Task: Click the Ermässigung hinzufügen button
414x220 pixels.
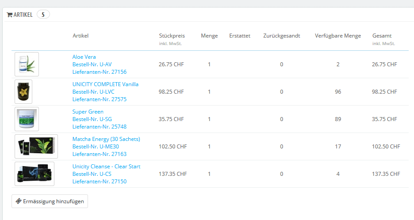Action: [x=50, y=201]
